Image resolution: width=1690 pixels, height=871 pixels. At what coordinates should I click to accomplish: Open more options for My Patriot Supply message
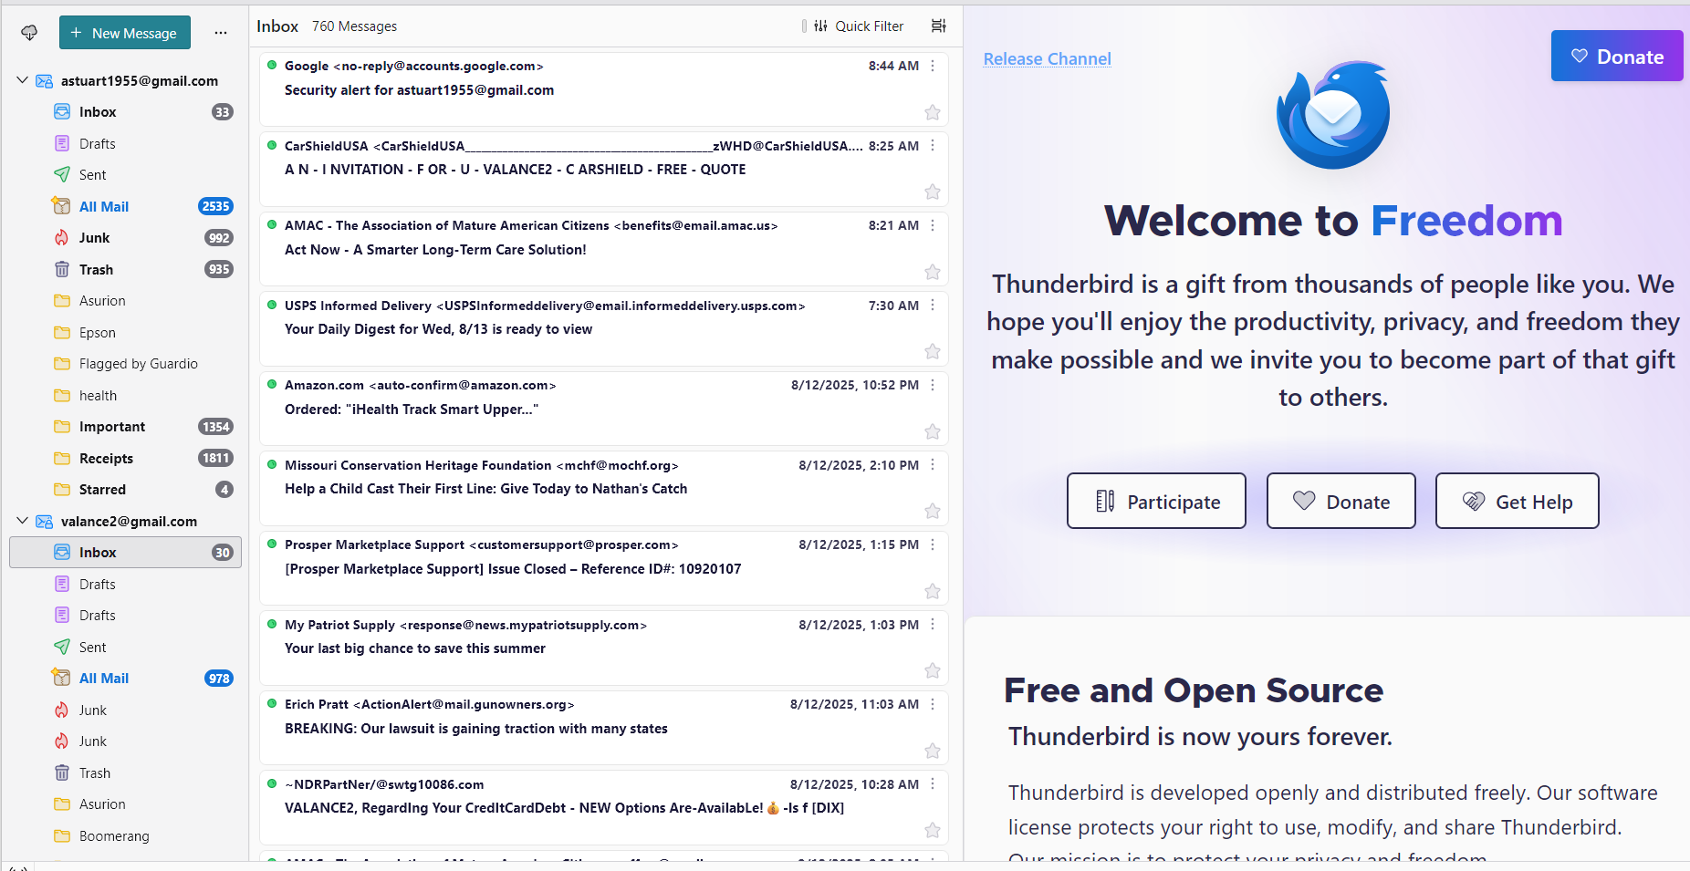(933, 625)
